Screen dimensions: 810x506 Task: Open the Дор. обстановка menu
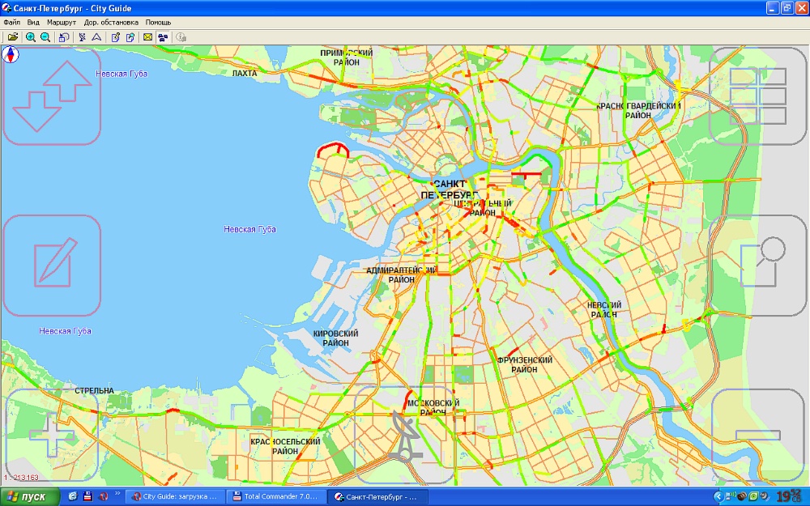(111, 23)
